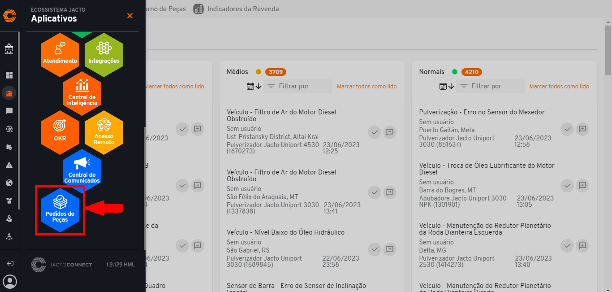Open the OKR app hexagon
The image size is (612, 292).
point(60,132)
